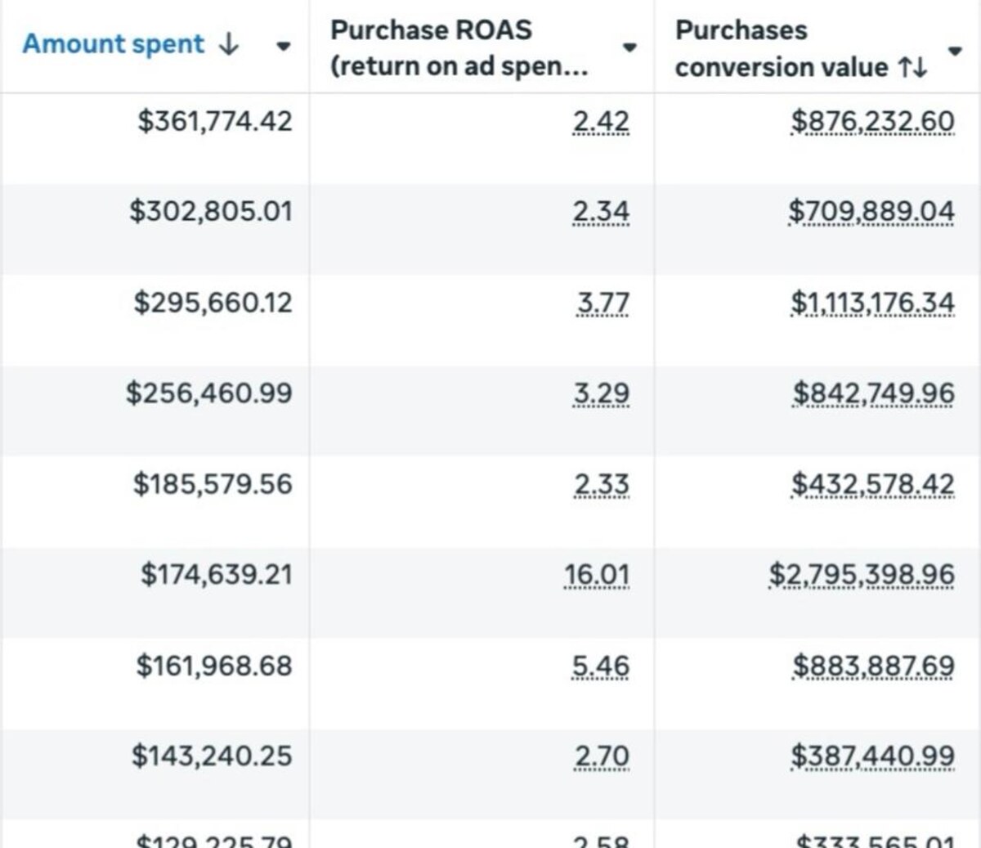
Task: Click the $432,578.42 conversion value
Action: pyautogui.click(x=872, y=484)
